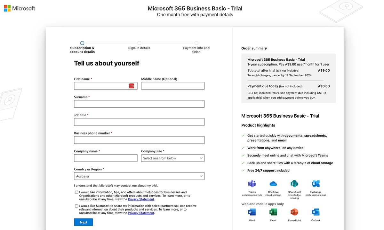Click the Word app icon
384x230 pixels.
pos(252,211)
